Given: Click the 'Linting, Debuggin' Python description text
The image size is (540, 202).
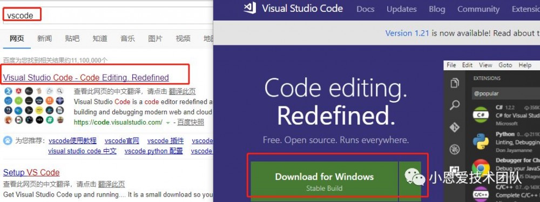Looking at the screenshot, I should coord(518,143).
